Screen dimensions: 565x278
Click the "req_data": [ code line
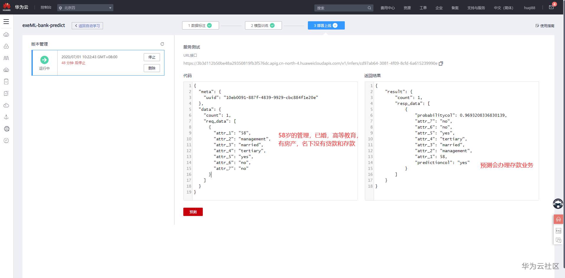point(220,121)
